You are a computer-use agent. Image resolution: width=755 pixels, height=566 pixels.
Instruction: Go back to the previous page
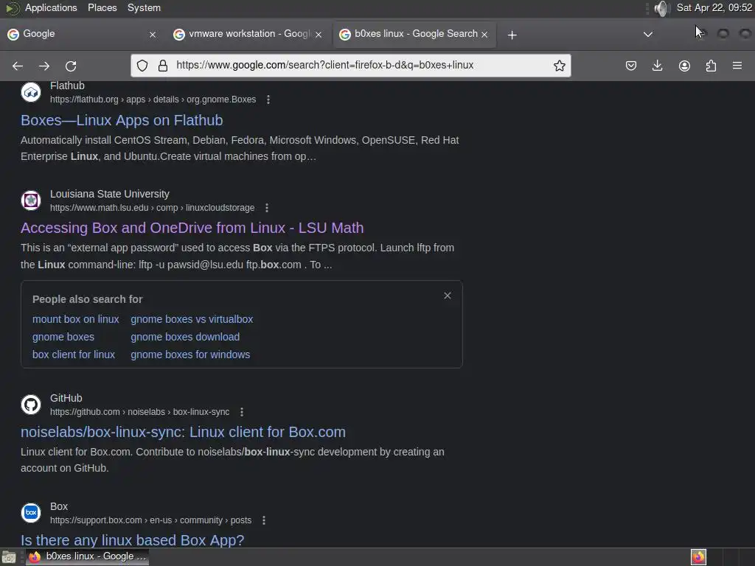pyautogui.click(x=18, y=66)
